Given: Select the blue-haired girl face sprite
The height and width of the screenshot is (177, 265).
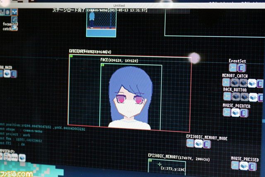Looking at the screenshot, I should pyautogui.click(x=130, y=97).
